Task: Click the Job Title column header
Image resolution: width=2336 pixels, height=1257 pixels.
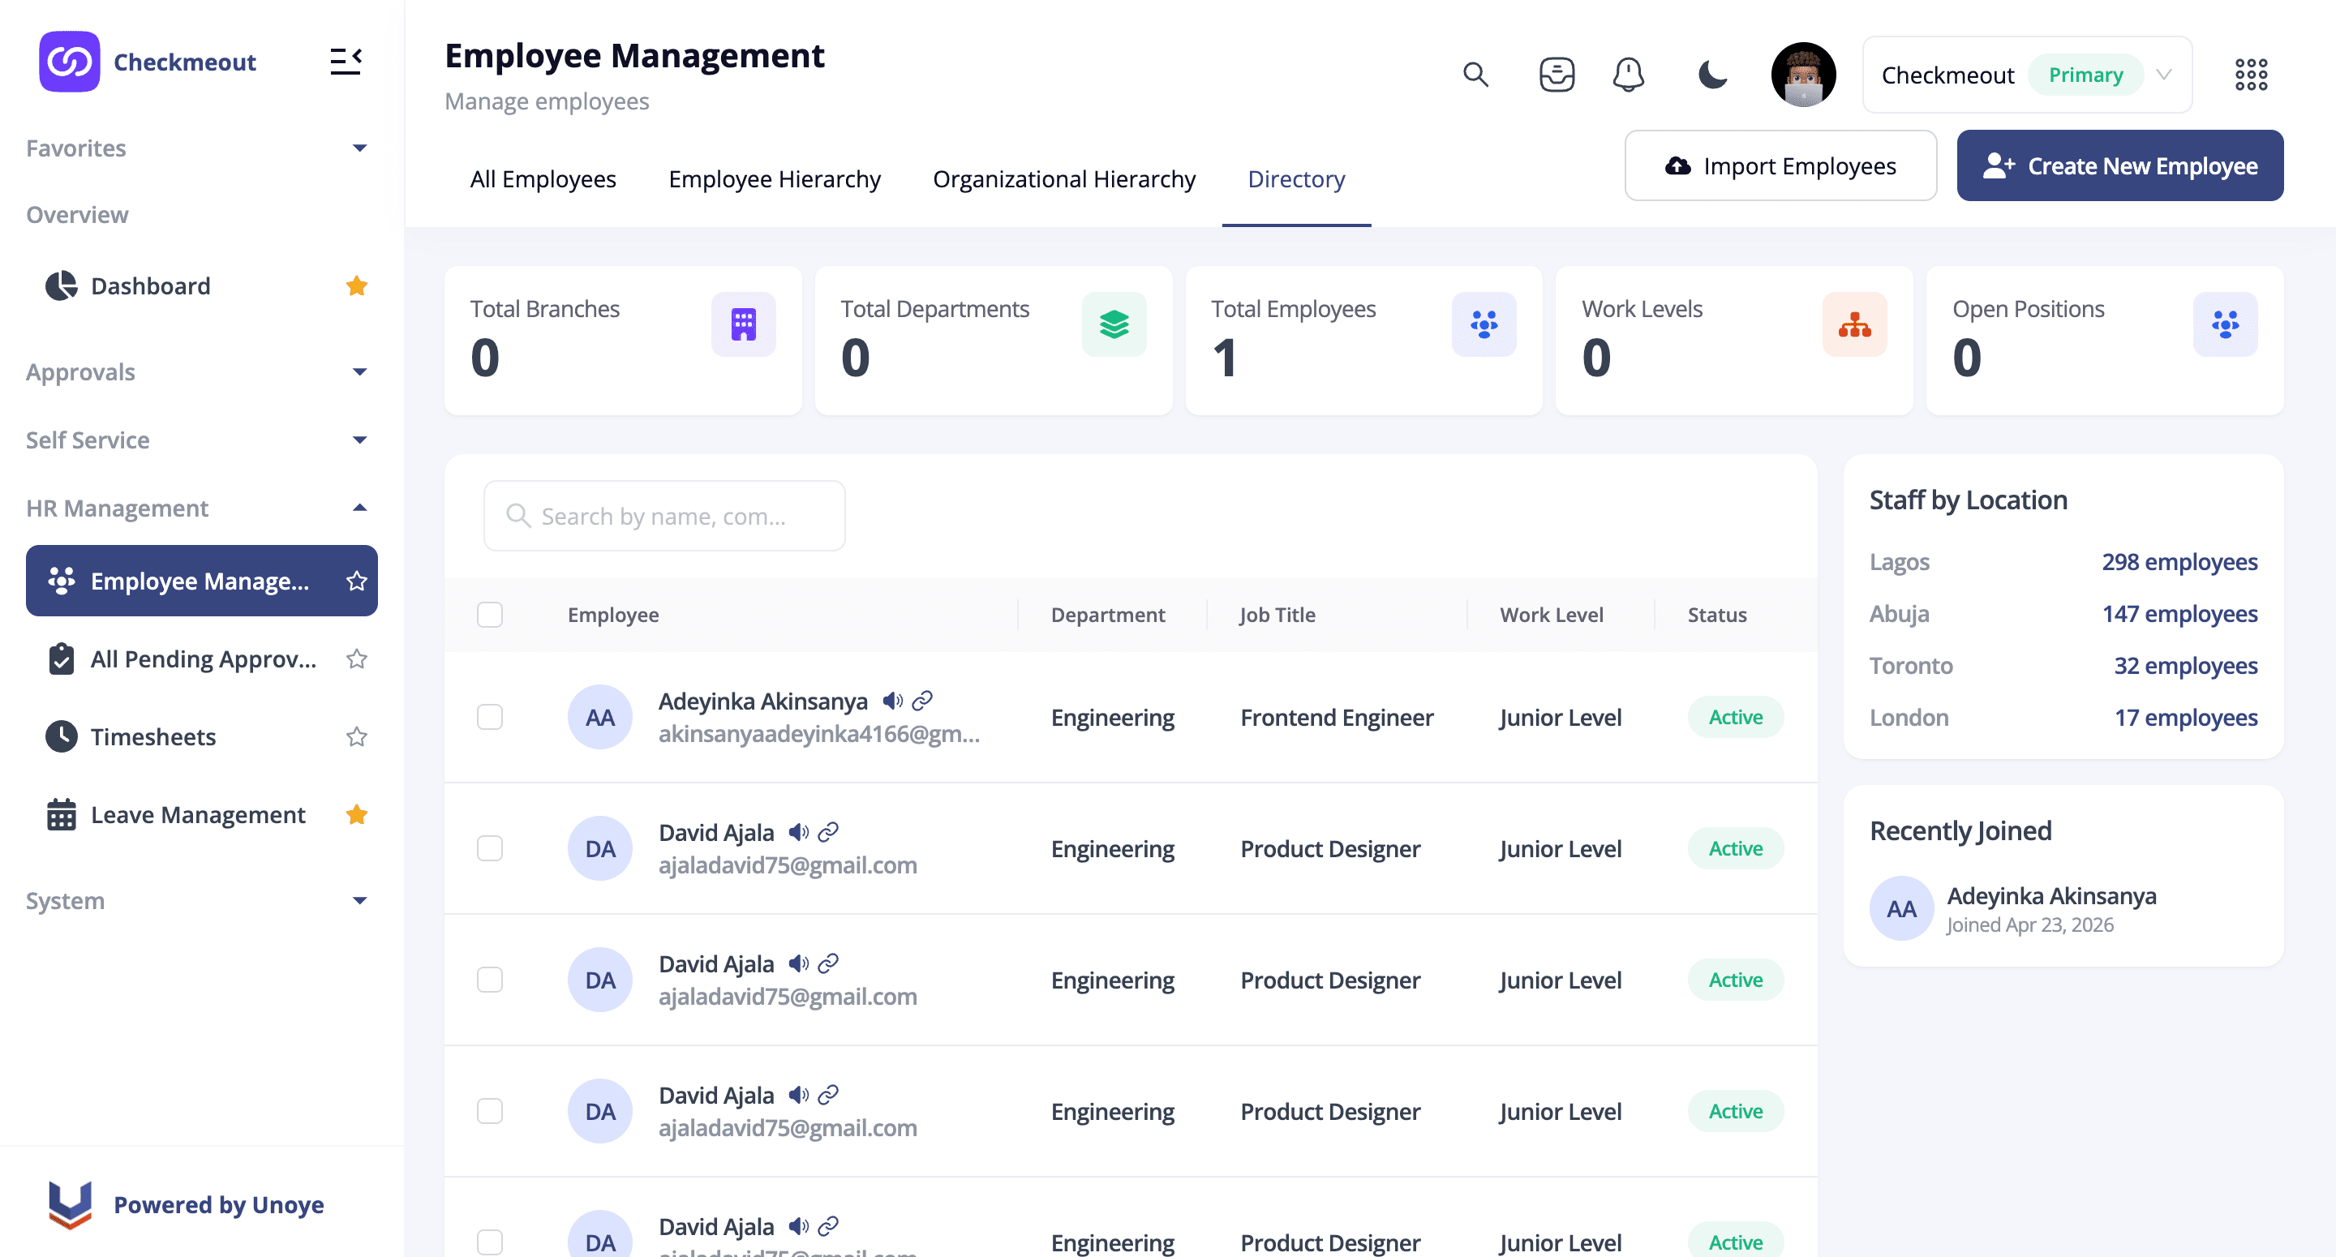Action: 1277,614
